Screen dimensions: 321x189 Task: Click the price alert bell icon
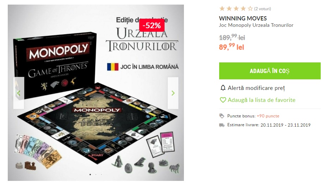[223, 88]
